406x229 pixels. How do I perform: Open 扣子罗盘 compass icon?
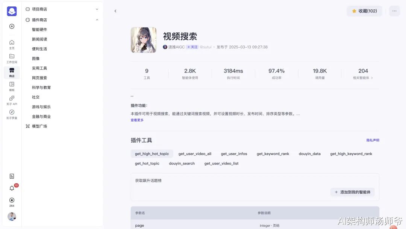pyautogui.click(x=12, y=114)
